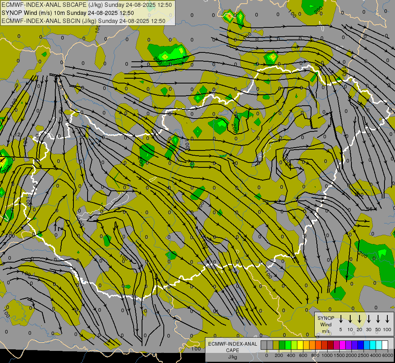The width and height of the screenshot is (395, 363).
Task: Click the '55.4' wind value on the map
Action: [372, 209]
